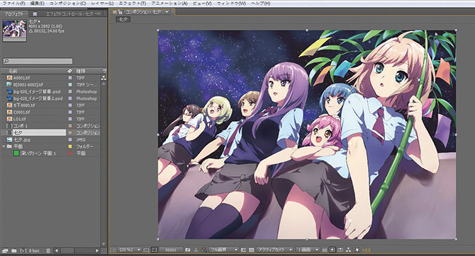This screenshot has width=475, height=256.
Task: Select the コンポジション: セク viewer tab
Action: point(143,12)
